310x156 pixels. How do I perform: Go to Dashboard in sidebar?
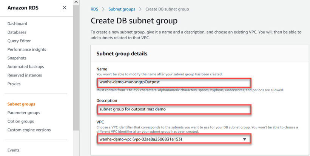tap(17, 23)
